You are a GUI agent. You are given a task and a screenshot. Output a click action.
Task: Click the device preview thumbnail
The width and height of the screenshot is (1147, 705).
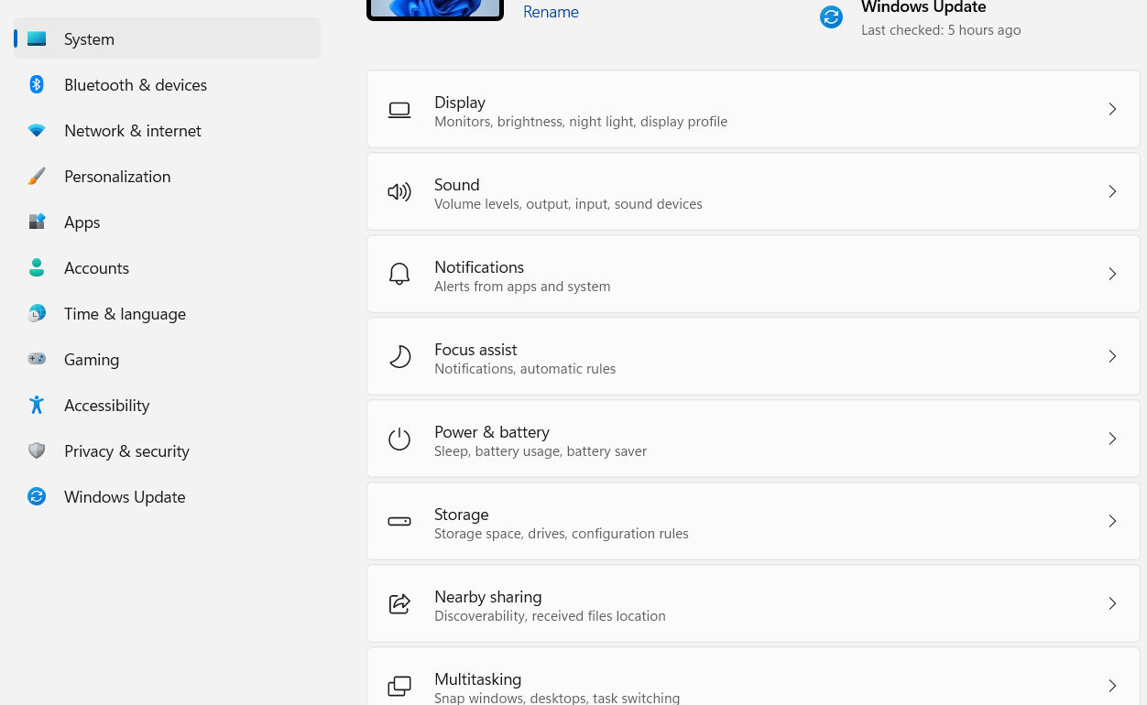tap(434, 7)
